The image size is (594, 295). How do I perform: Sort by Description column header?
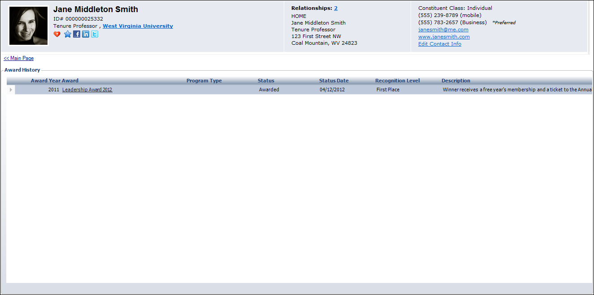click(x=456, y=81)
